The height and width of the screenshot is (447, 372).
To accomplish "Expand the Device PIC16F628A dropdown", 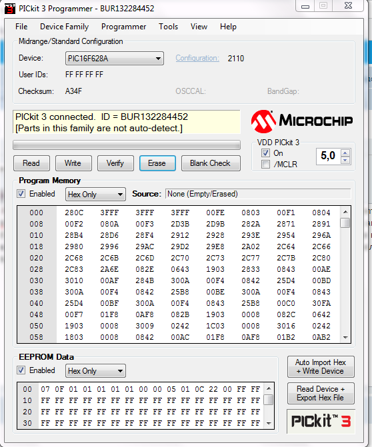I will pos(115,59).
